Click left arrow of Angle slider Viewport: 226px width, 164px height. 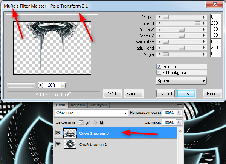coord(159,54)
